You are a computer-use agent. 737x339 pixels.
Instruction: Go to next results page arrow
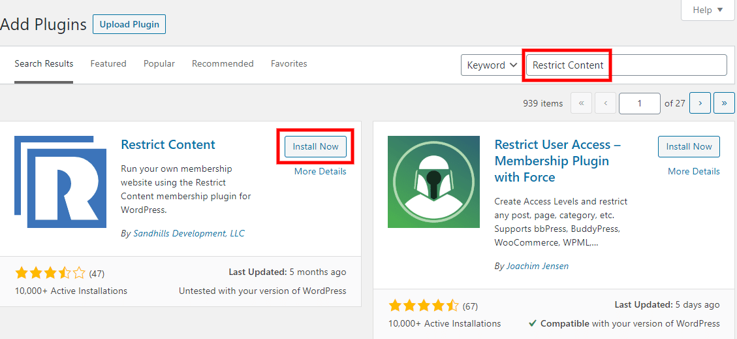click(700, 103)
